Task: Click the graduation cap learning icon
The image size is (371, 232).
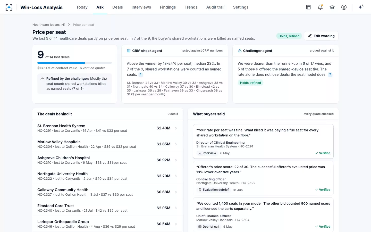Action: point(332,7)
